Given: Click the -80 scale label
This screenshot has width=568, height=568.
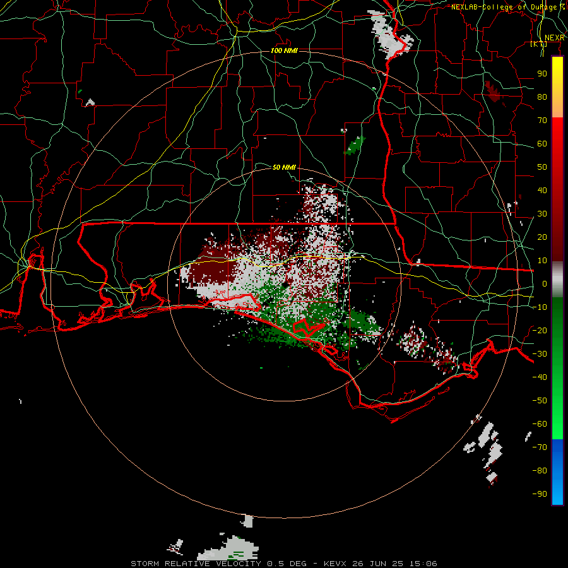Looking at the screenshot, I should click(x=540, y=471).
